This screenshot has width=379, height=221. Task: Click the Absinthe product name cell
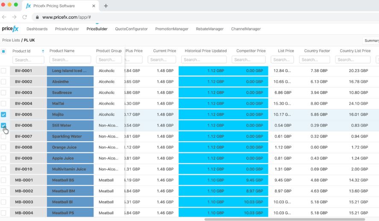click(x=70, y=81)
